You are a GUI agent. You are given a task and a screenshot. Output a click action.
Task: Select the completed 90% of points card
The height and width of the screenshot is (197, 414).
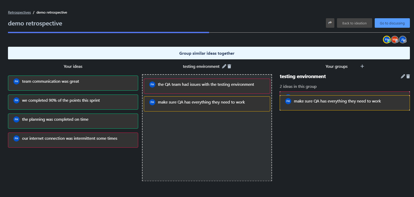click(73, 102)
